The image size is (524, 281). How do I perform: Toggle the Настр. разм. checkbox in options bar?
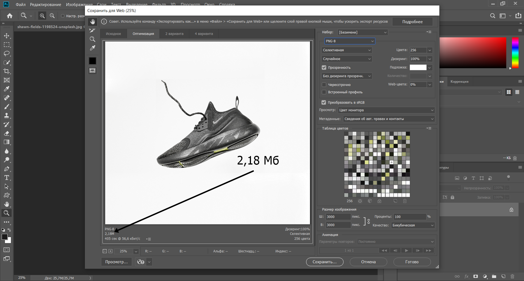pos(63,16)
